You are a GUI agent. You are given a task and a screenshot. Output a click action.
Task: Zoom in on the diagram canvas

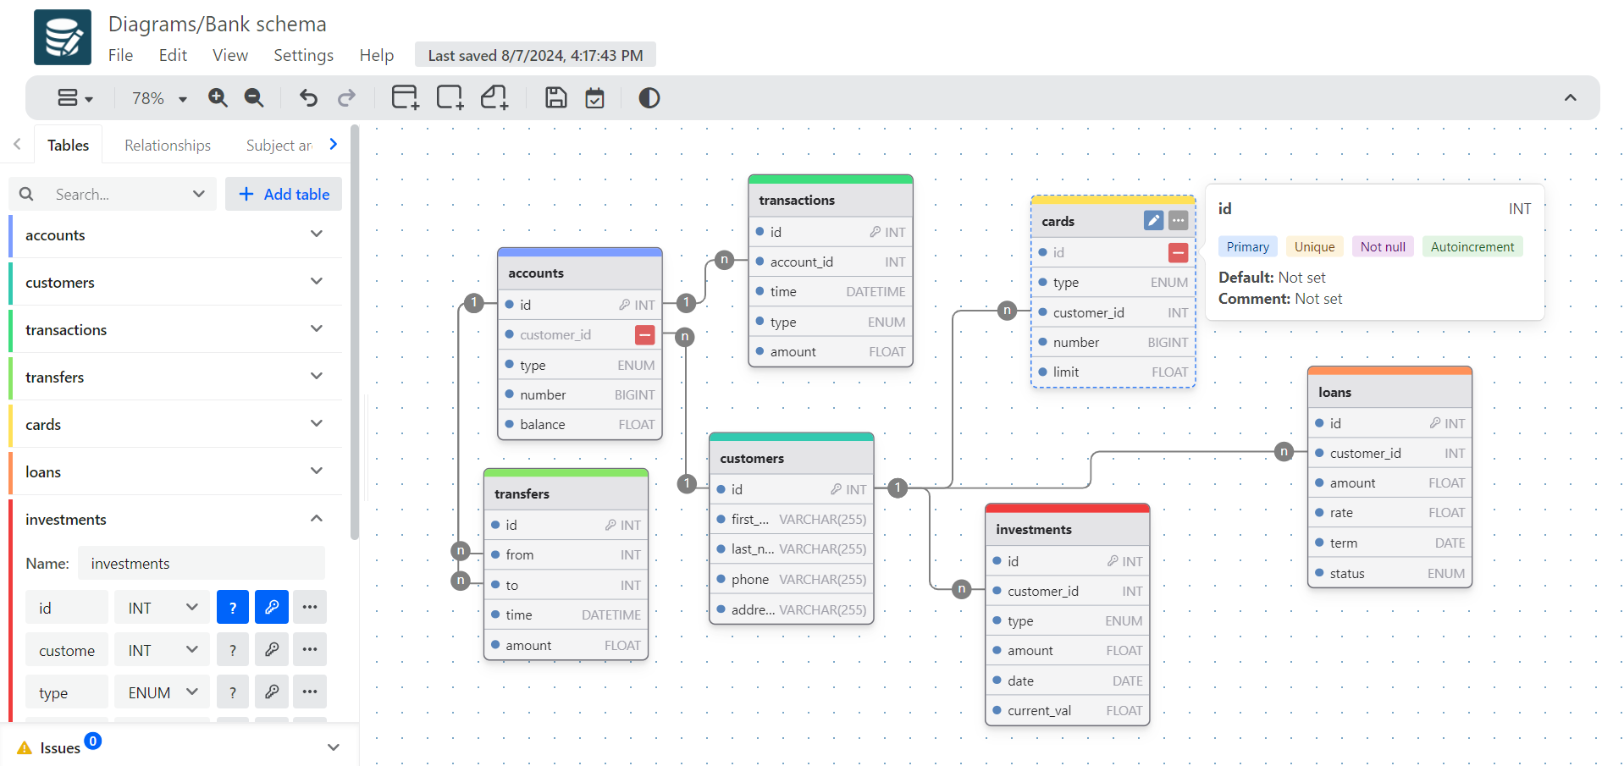point(218,97)
